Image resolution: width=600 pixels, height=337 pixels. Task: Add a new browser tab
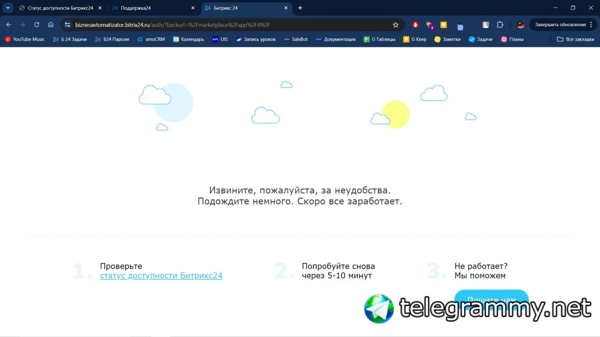300,8
